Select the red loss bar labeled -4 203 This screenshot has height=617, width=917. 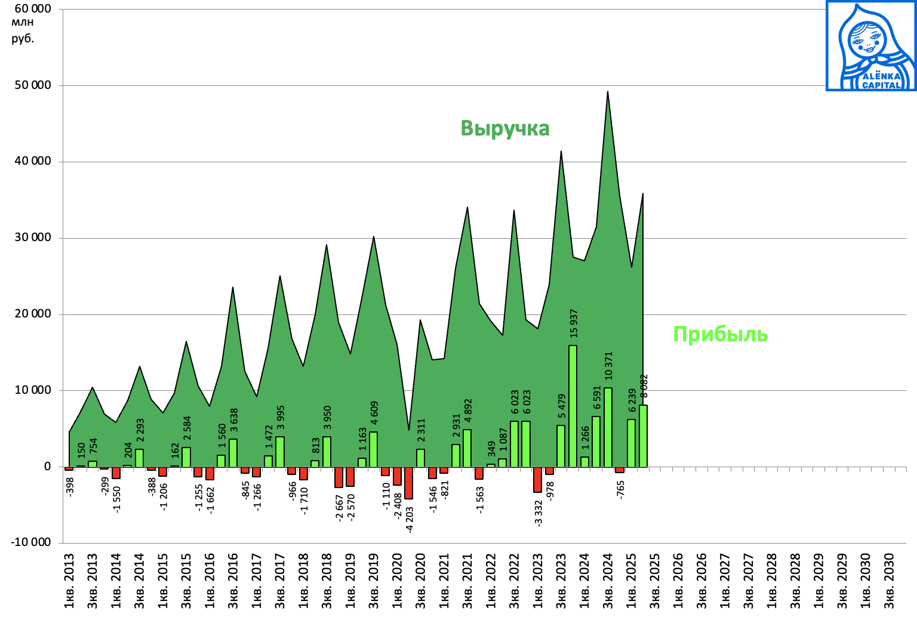(408, 483)
